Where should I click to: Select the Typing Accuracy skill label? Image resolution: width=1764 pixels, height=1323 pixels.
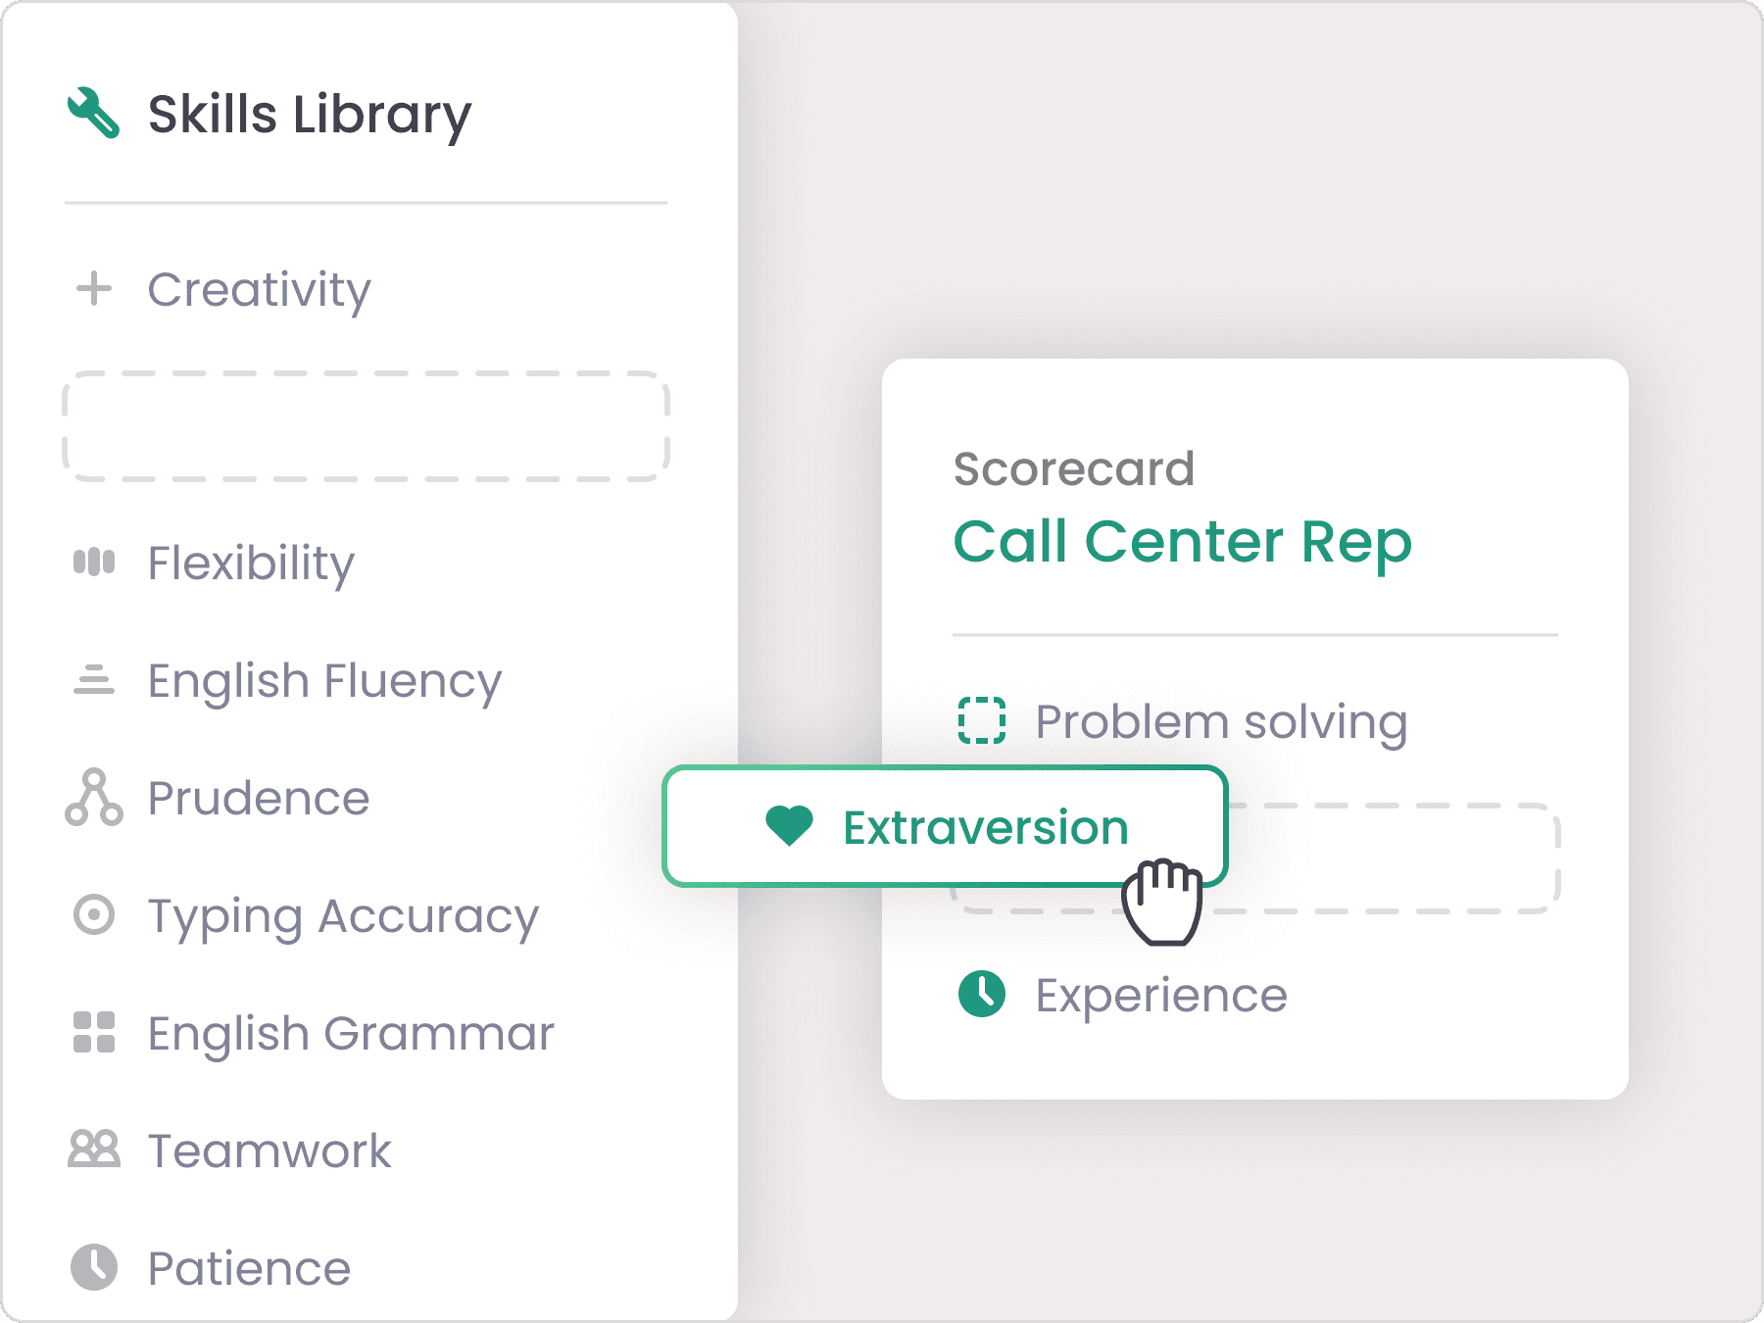(x=343, y=916)
